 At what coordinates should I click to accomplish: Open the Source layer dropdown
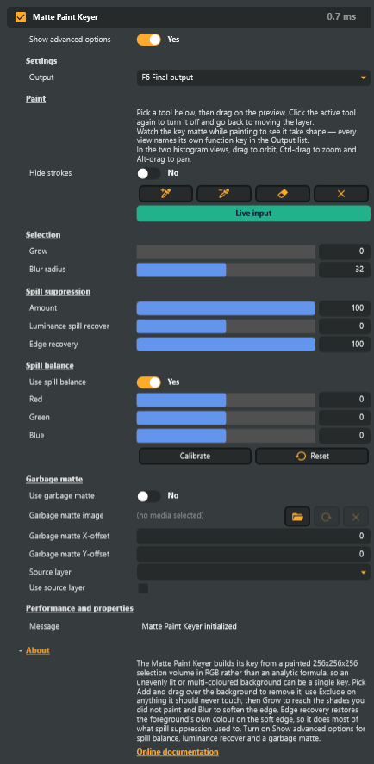(253, 572)
